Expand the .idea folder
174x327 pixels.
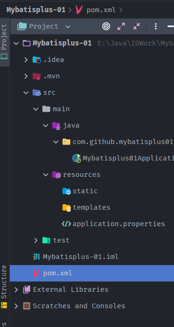click(x=26, y=60)
